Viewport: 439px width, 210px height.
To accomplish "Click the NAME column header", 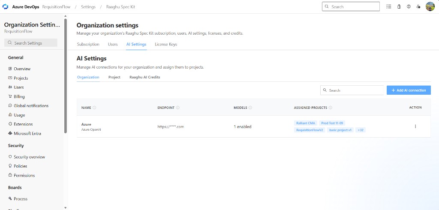I will coord(86,108).
